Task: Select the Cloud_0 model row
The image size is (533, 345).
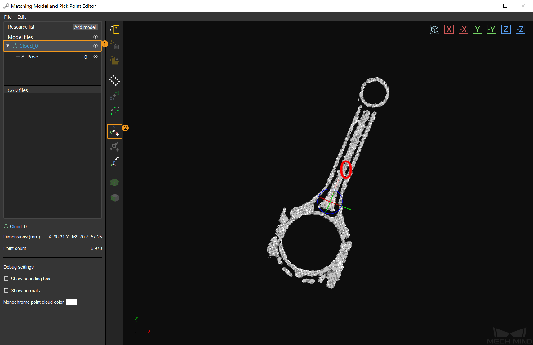Action: [52, 46]
